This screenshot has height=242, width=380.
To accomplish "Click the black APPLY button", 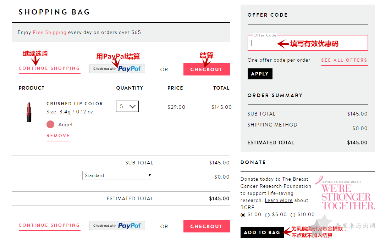I will click(260, 74).
